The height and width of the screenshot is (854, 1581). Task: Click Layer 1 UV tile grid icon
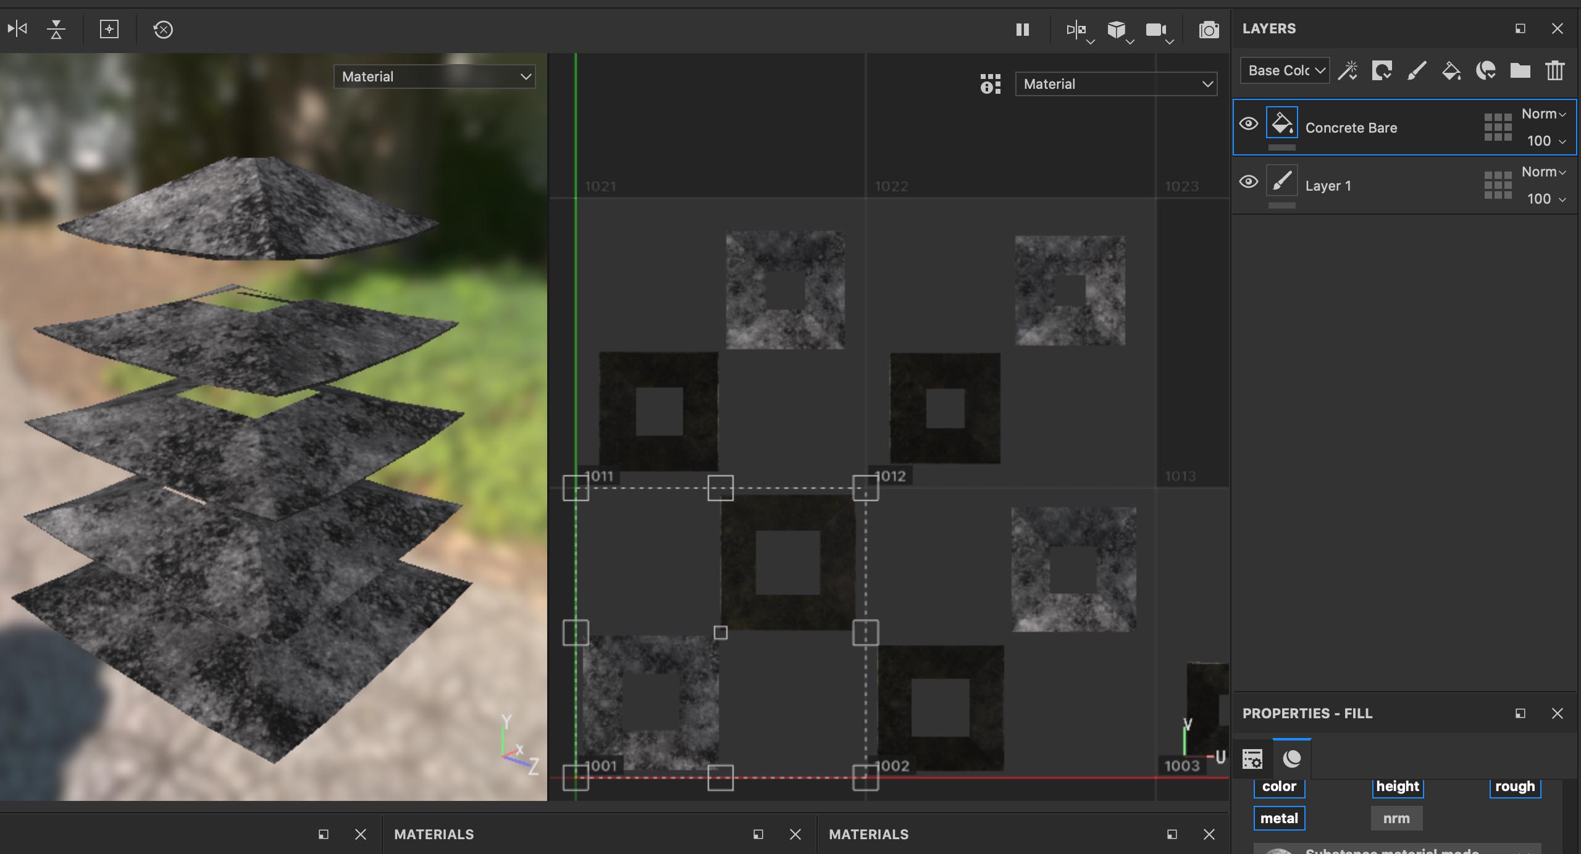click(1498, 185)
